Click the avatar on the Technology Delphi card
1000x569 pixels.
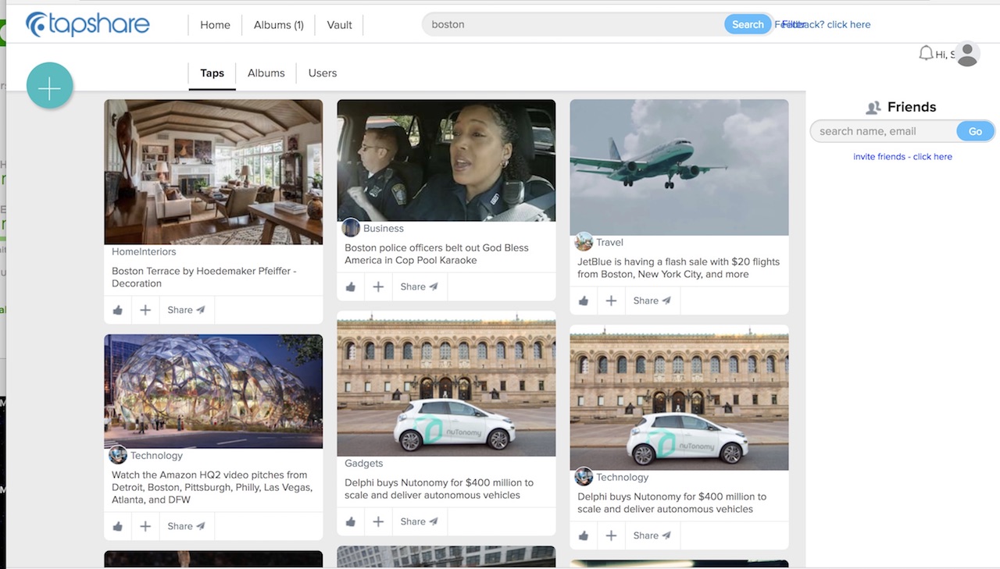point(584,477)
